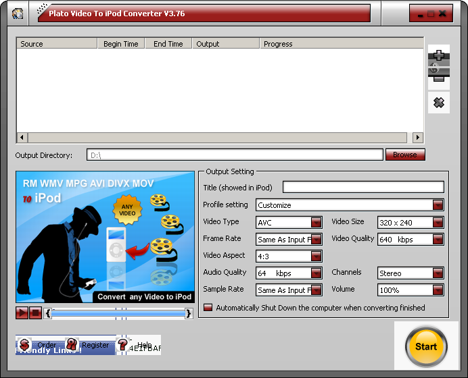Viewport: 468px width, 378px height.
Task: Click the remove file minus icon
Action: (x=439, y=78)
